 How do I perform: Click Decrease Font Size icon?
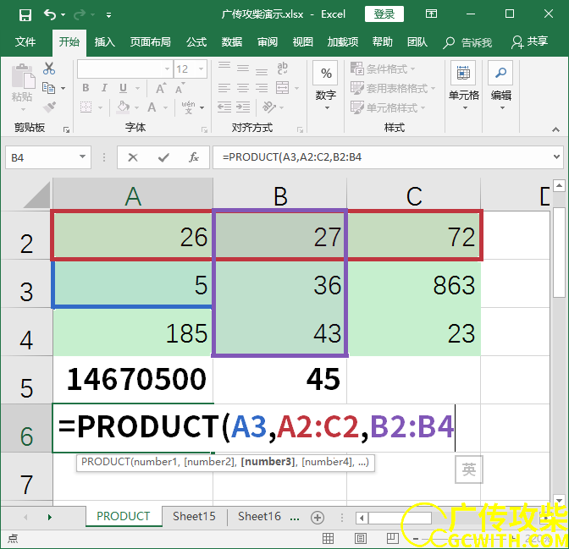180,88
